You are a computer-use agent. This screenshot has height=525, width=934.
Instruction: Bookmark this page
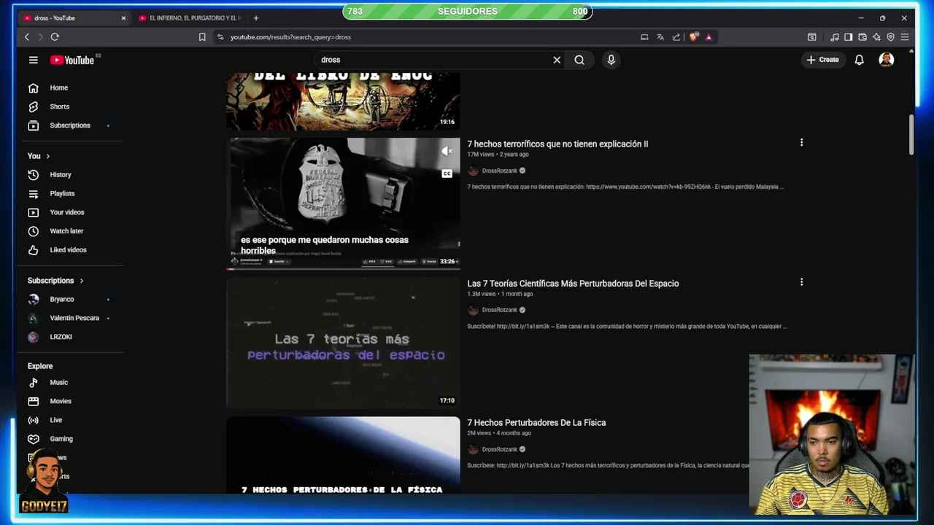(202, 36)
